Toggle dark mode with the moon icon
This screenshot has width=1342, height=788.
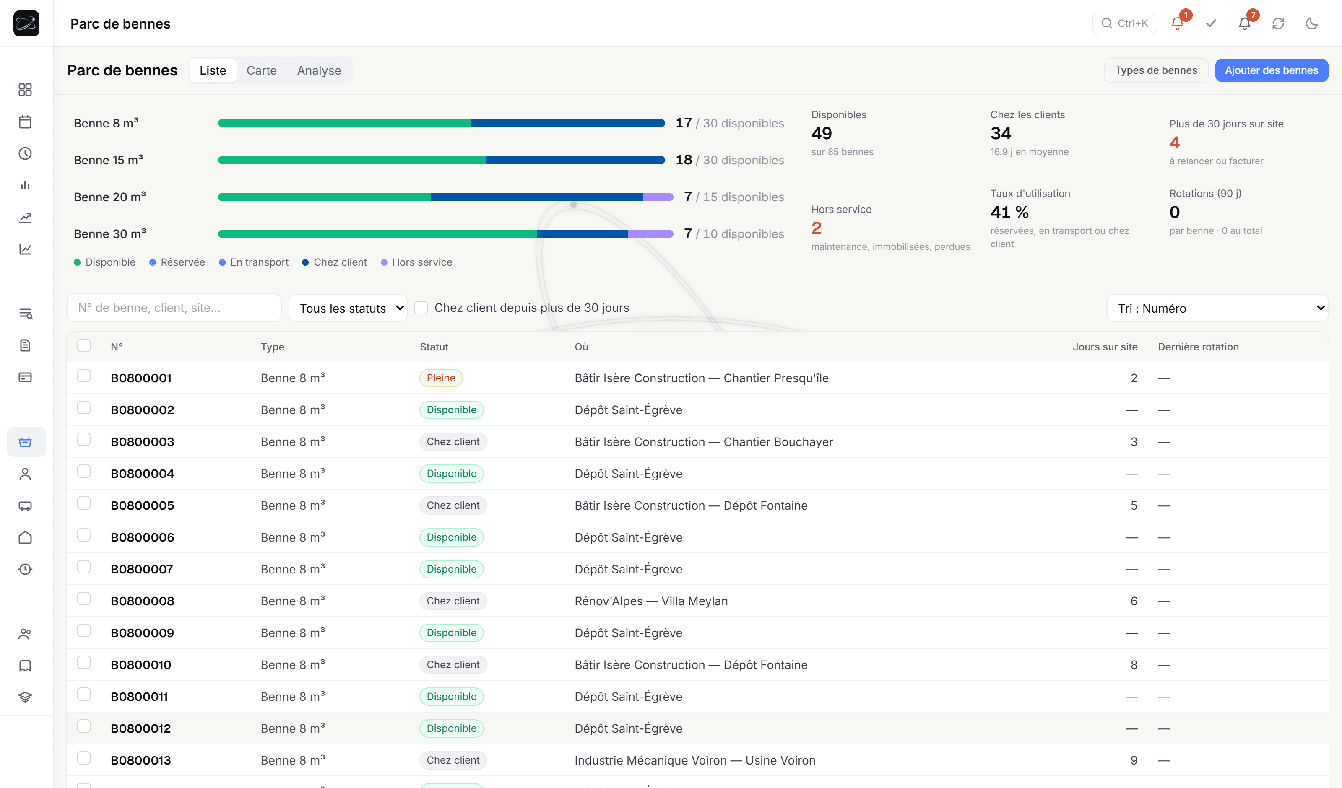pyautogui.click(x=1312, y=23)
